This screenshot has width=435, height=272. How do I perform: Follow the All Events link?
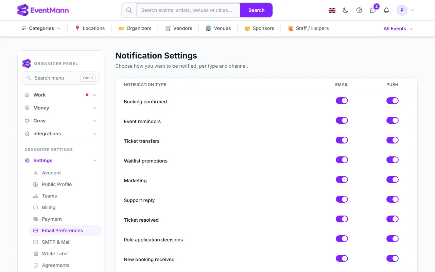(398, 29)
